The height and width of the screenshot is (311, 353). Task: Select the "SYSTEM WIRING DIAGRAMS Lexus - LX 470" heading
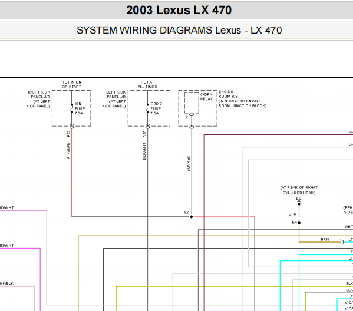coord(179,30)
